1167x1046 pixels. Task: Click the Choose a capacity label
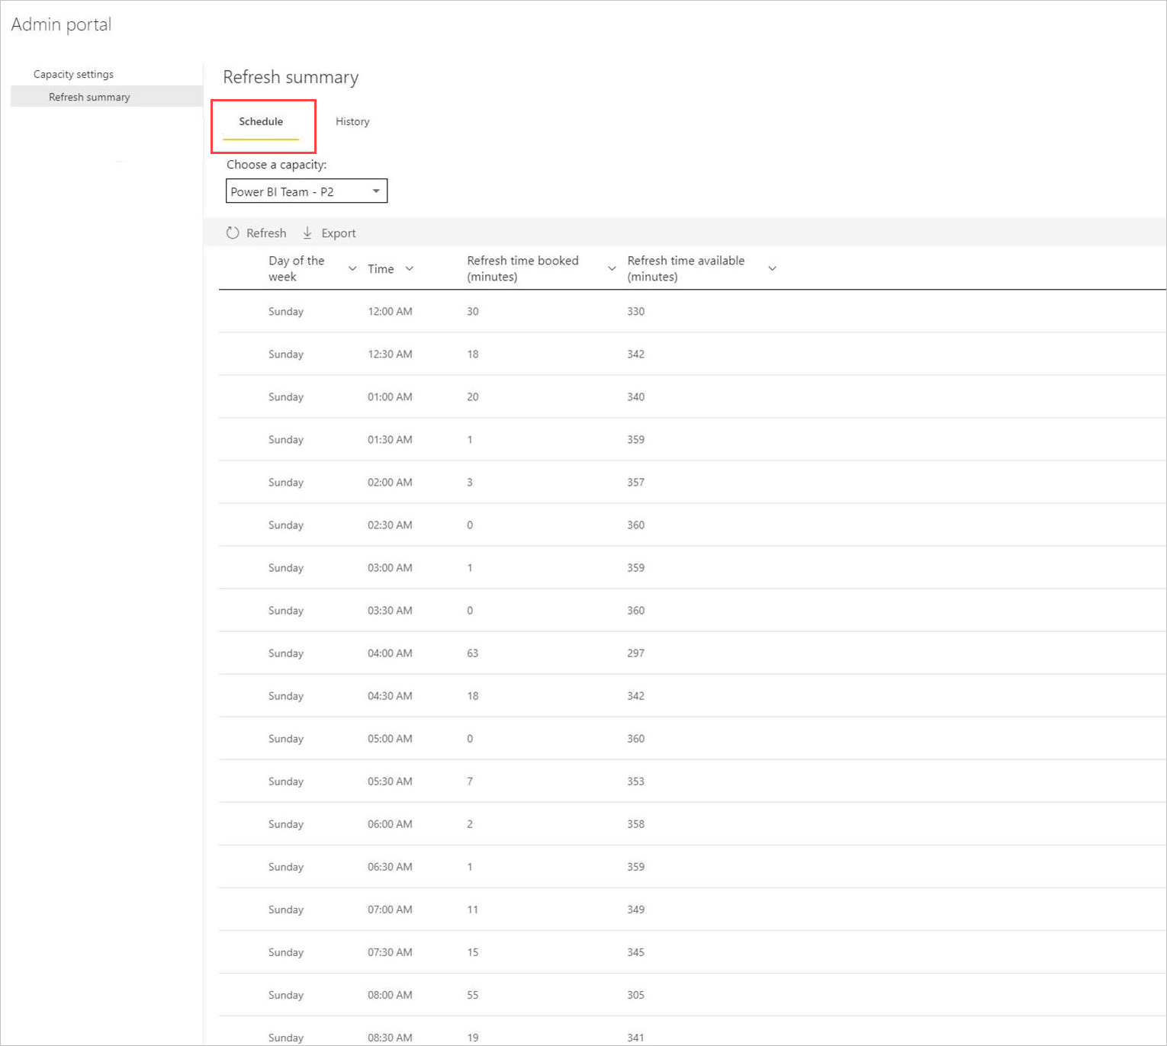[x=276, y=165]
